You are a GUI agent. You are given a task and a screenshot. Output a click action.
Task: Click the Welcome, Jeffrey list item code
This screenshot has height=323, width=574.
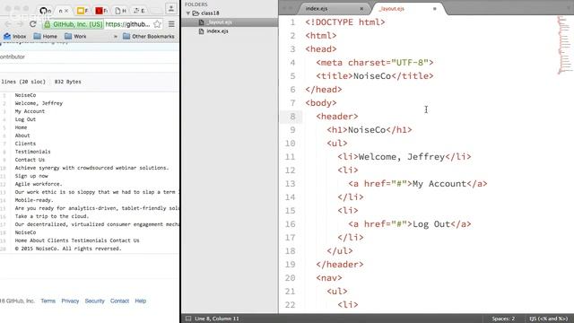404,157
